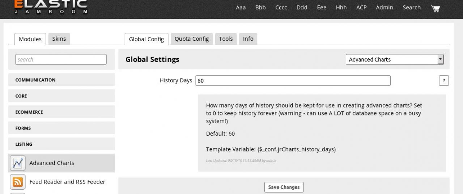Image resolution: width=463 pixels, height=194 pixels.
Task: Open the ACP menu link
Action: click(x=361, y=8)
